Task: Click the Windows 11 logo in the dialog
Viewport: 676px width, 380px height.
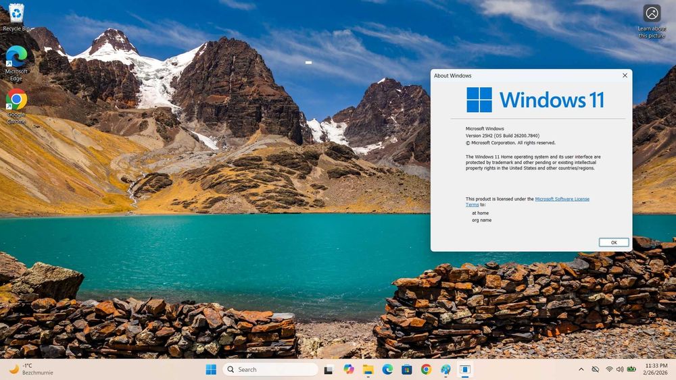Action: (x=535, y=100)
